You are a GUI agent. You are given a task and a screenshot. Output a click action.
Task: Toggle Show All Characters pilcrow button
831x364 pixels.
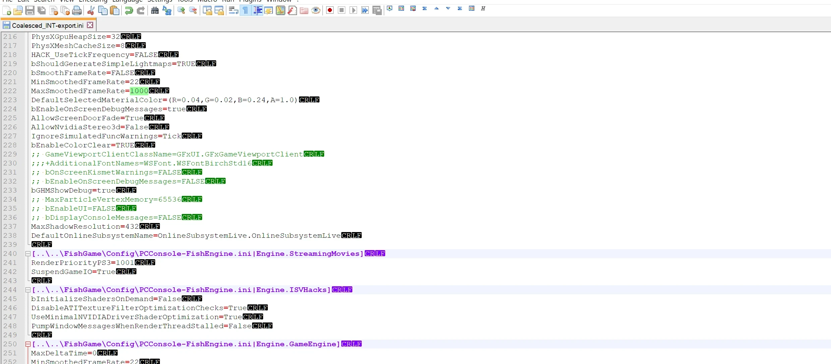point(245,11)
